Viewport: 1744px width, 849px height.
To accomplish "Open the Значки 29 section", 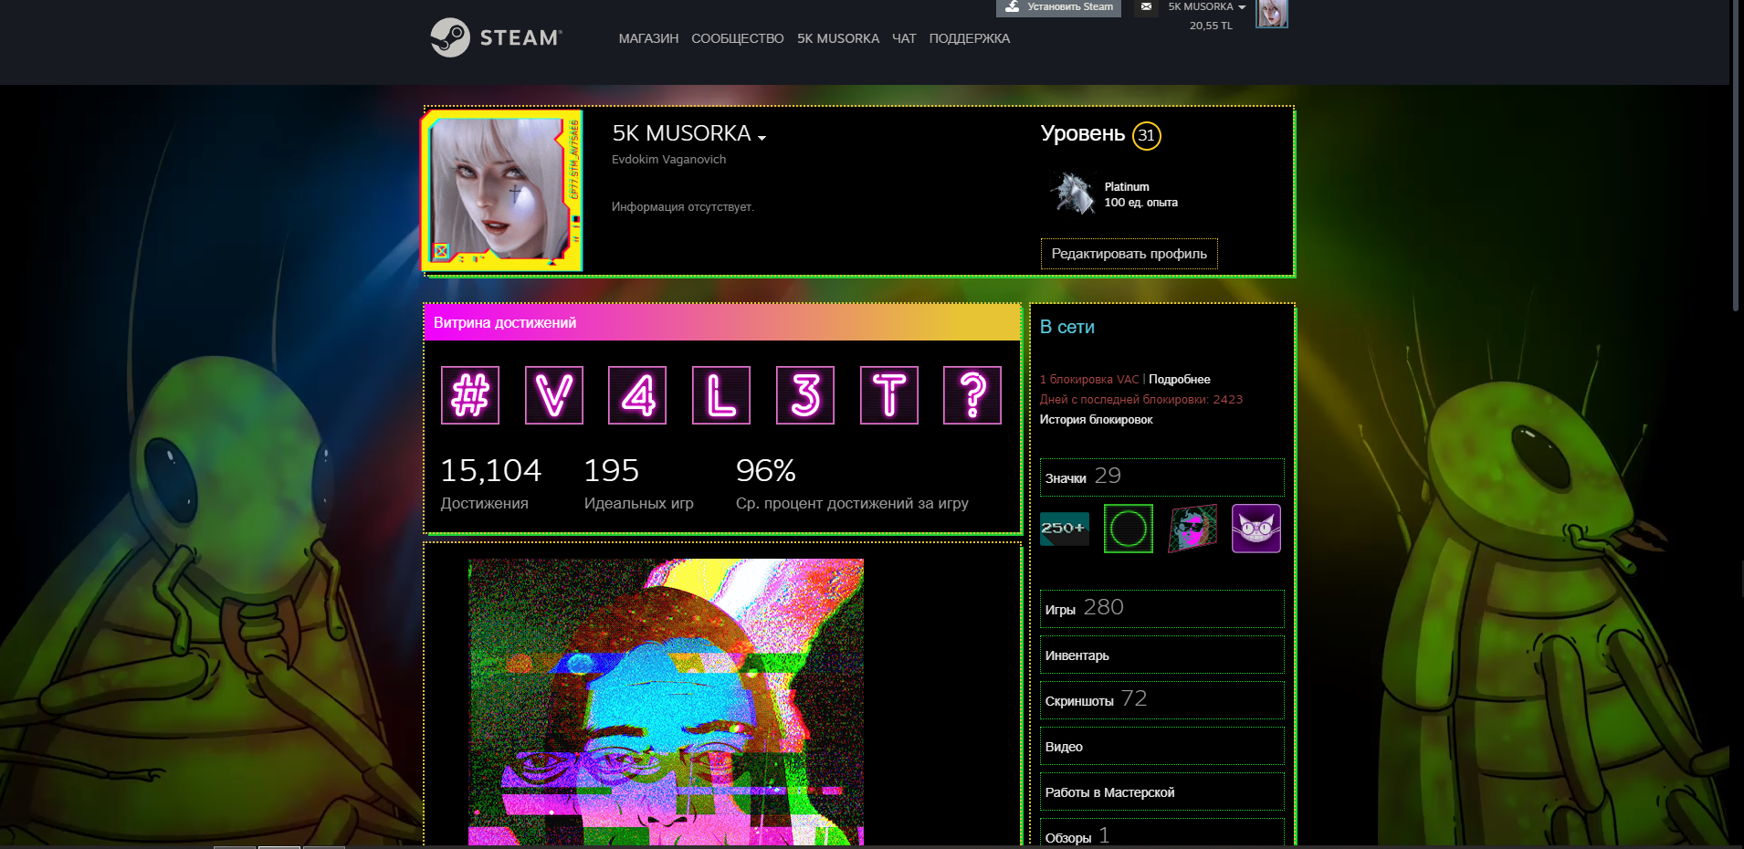I will click(x=1162, y=477).
